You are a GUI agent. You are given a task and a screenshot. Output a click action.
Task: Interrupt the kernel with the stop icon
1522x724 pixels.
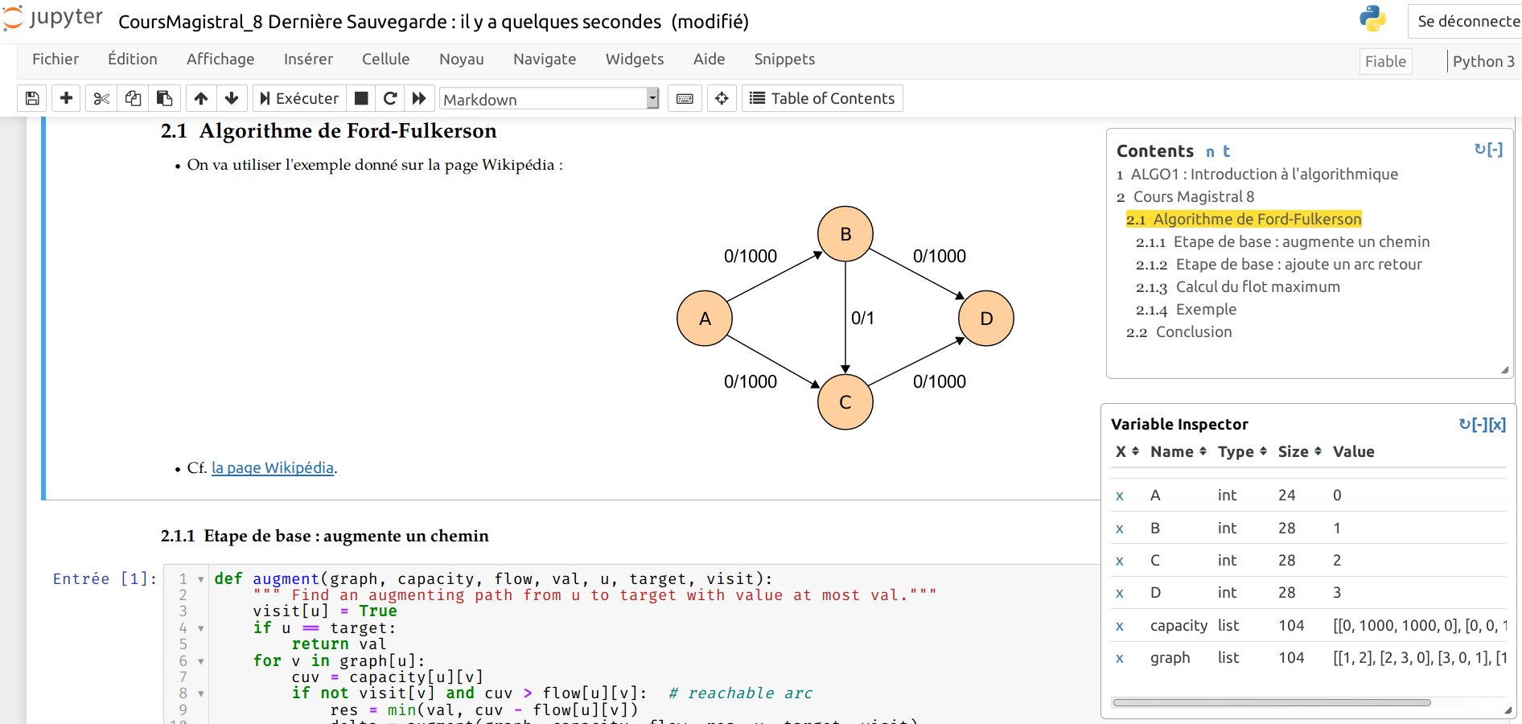[x=361, y=98]
